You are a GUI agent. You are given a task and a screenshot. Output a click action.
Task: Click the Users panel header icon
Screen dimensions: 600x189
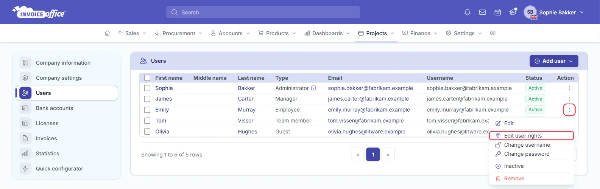pos(143,61)
